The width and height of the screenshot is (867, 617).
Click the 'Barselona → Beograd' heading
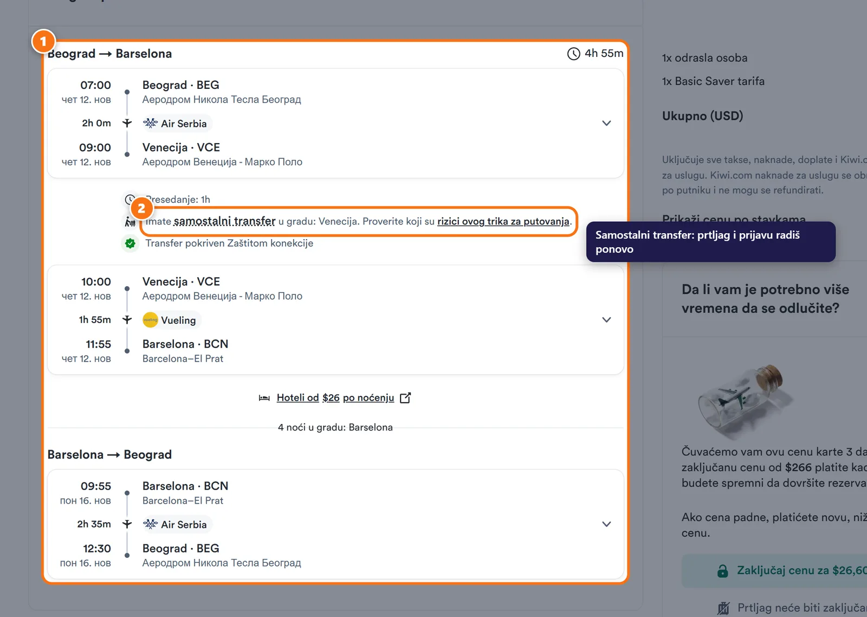coord(109,454)
